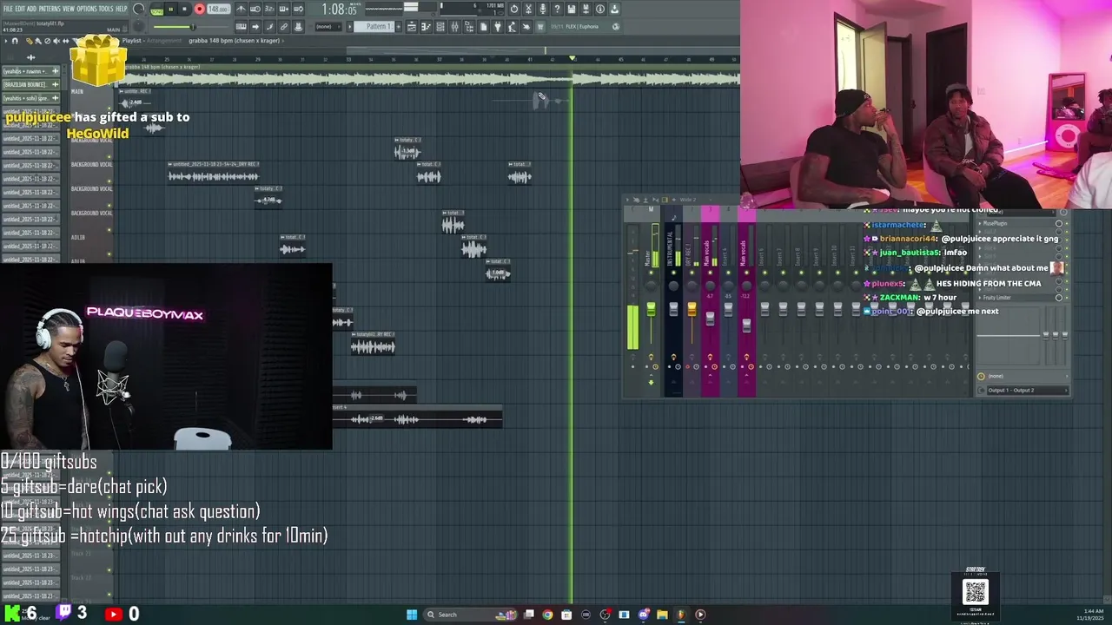This screenshot has width=1112, height=625.
Task: Click the globe icon beside FLEX Euphoria
Action: (x=615, y=27)
